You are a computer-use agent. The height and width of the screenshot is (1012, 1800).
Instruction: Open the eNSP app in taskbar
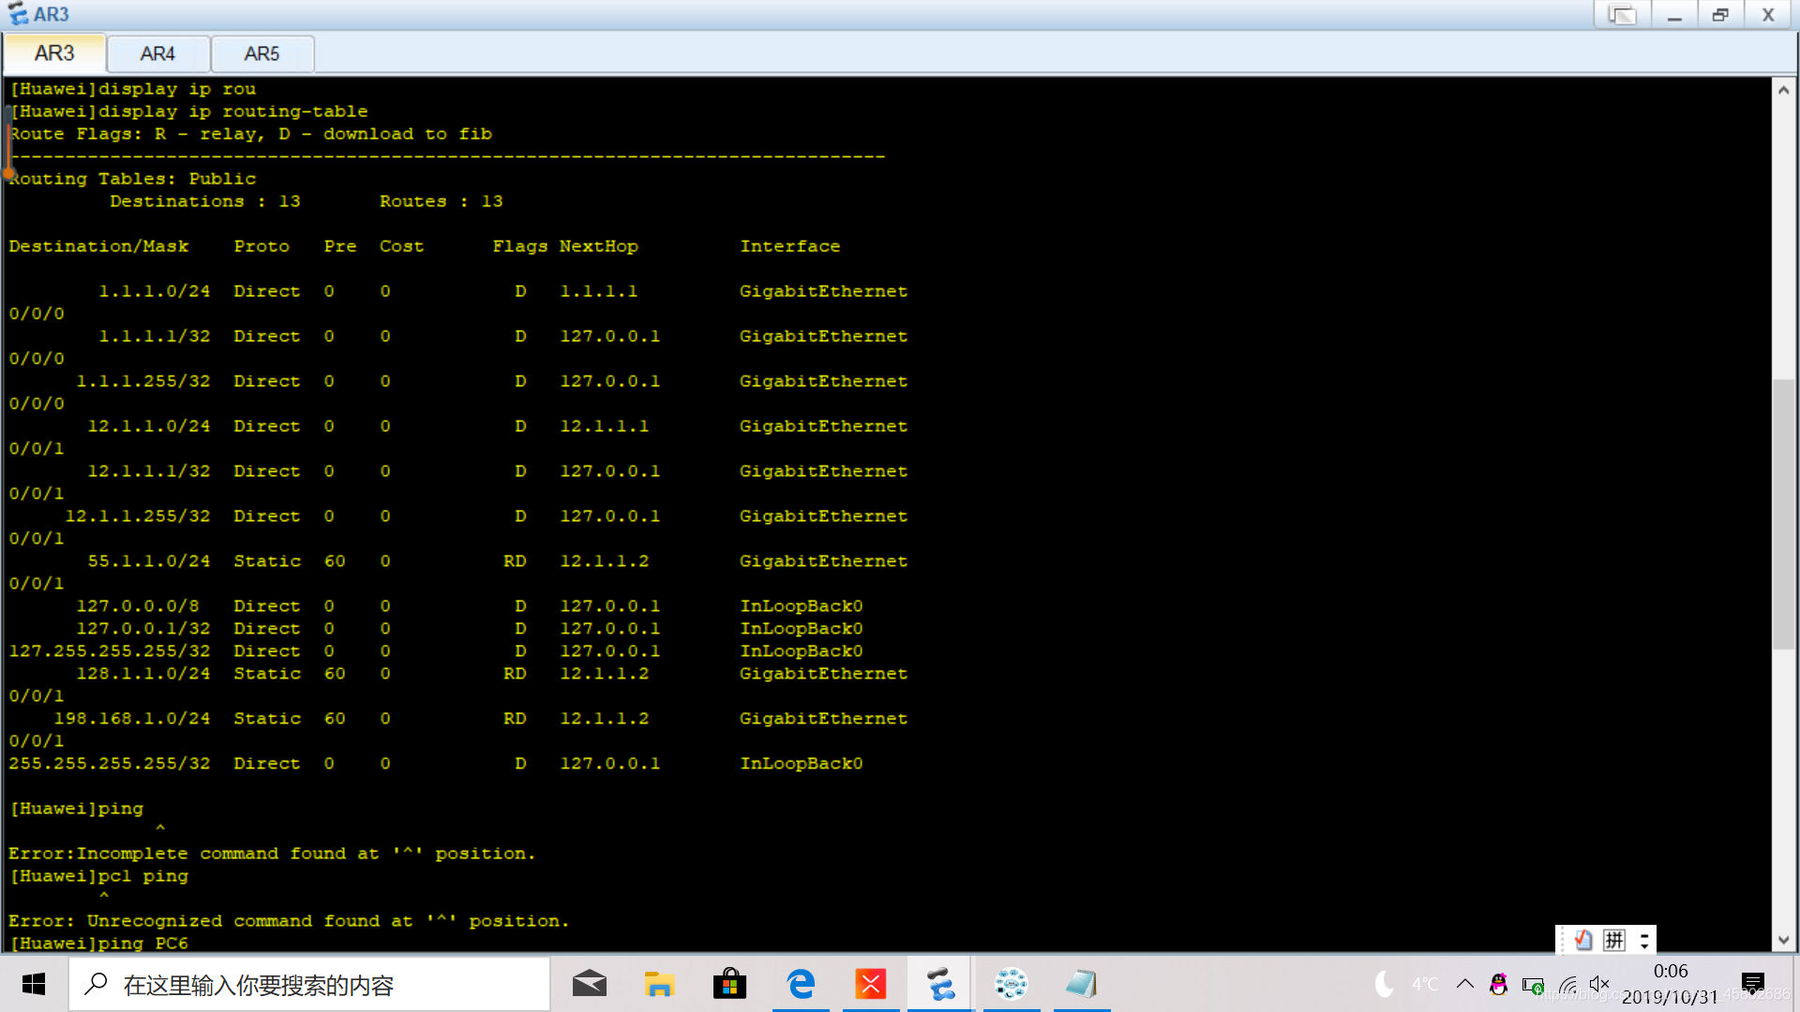[x=940, y=984]
